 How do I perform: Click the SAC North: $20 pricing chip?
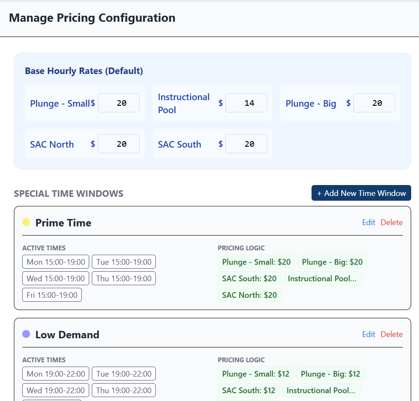249,295
